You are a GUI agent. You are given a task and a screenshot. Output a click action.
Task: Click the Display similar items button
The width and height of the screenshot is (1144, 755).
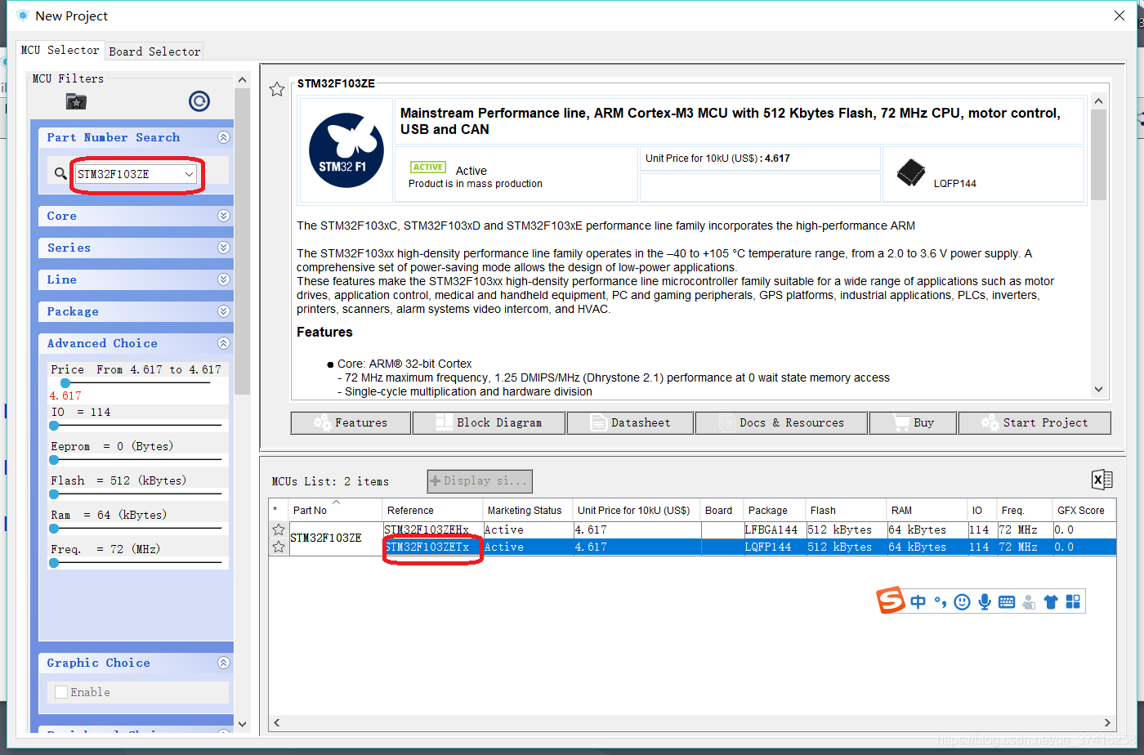click(x=480, y=480)
